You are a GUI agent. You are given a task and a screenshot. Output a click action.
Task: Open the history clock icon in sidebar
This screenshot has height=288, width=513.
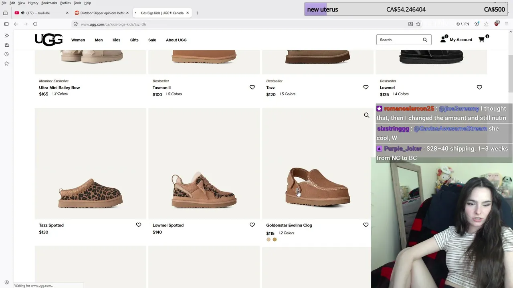click(x=6, y=54)
